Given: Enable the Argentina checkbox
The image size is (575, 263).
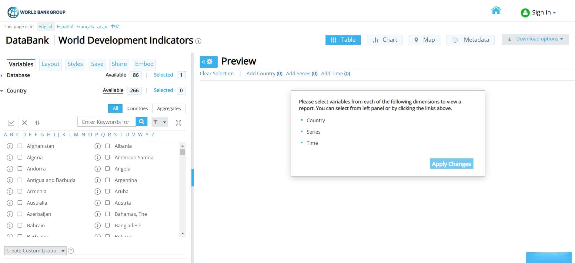Looking at the screenshot, I should pos(108,180).
